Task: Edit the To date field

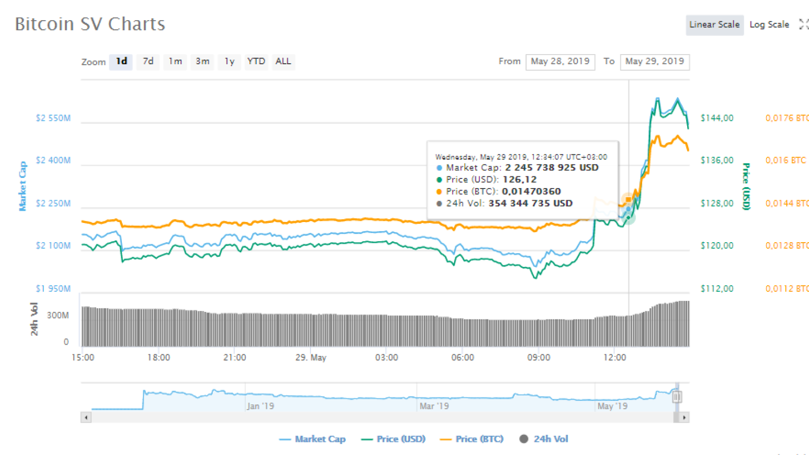Action: pyautogui.click(x=655, y=62)
